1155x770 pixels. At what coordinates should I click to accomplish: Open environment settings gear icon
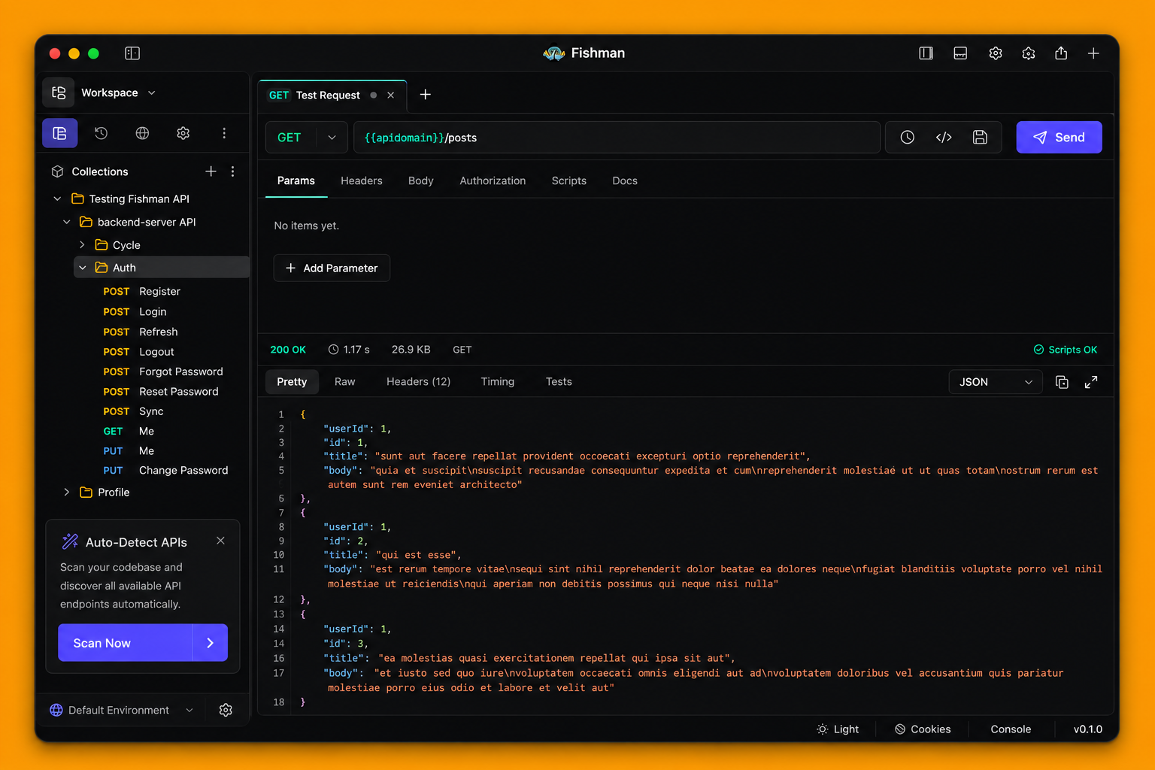coord(226,710)
